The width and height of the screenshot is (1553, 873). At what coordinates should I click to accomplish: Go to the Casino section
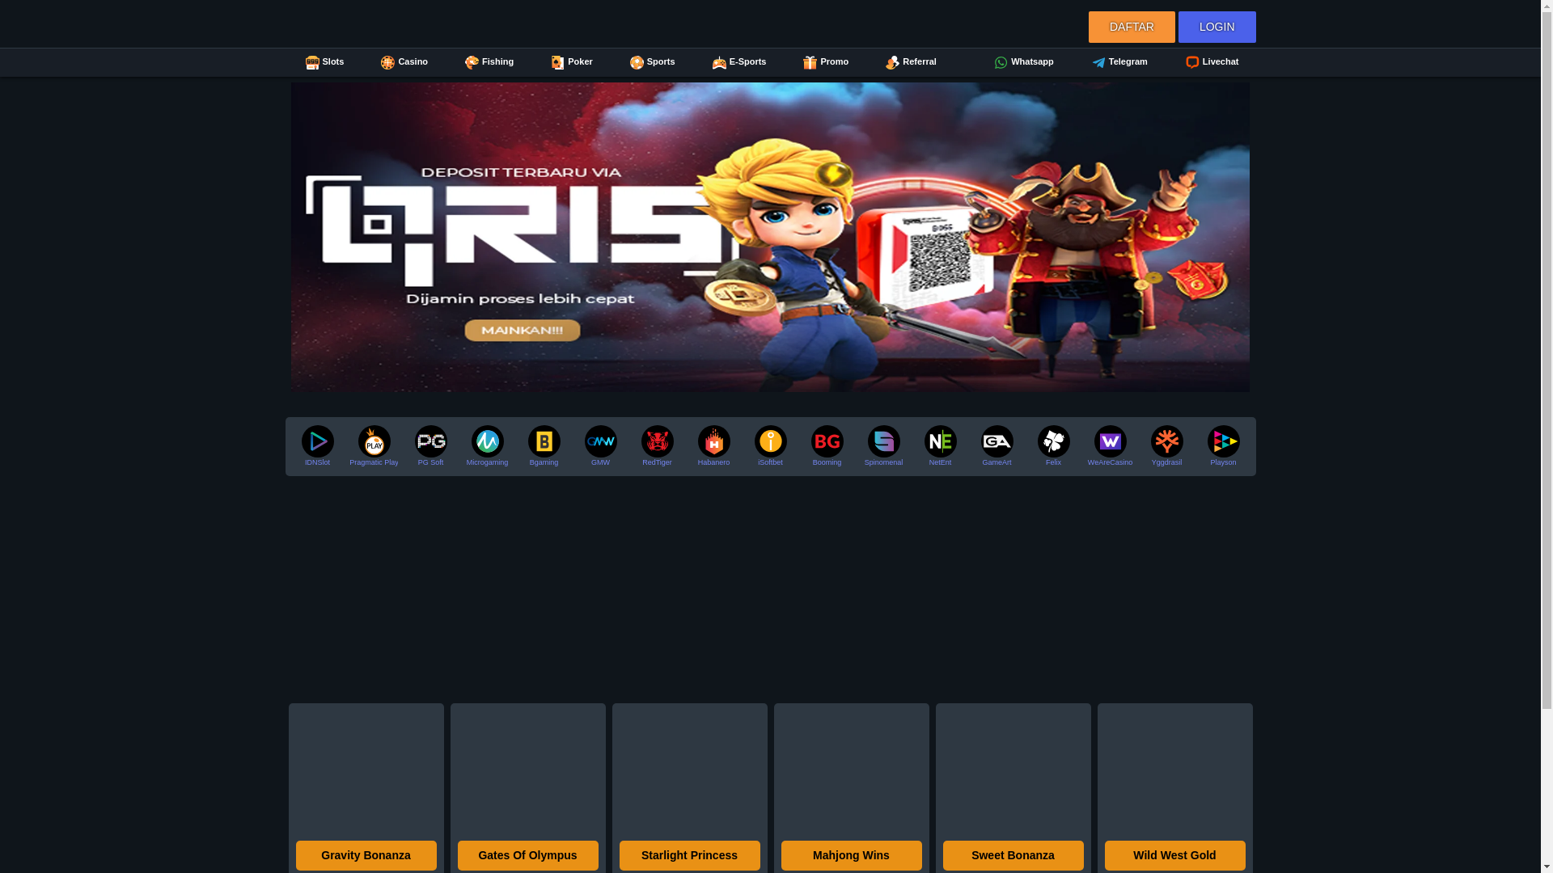pos(404,62)
